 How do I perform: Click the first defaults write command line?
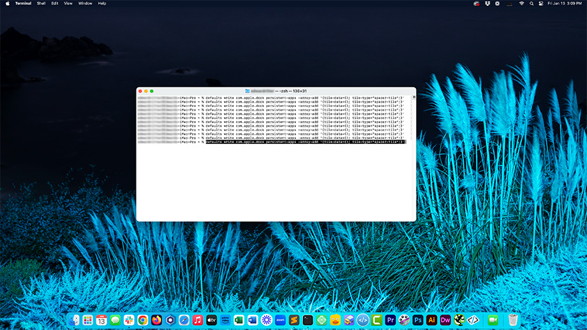(x=305, y=98)
